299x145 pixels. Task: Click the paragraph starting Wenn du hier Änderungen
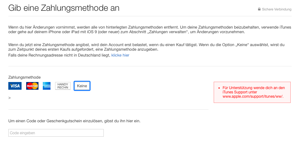tap(149, 30)
